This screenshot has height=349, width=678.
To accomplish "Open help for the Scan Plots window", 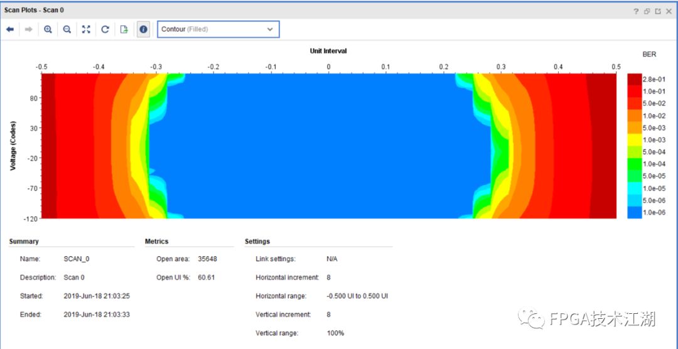I will coord(636,11).
